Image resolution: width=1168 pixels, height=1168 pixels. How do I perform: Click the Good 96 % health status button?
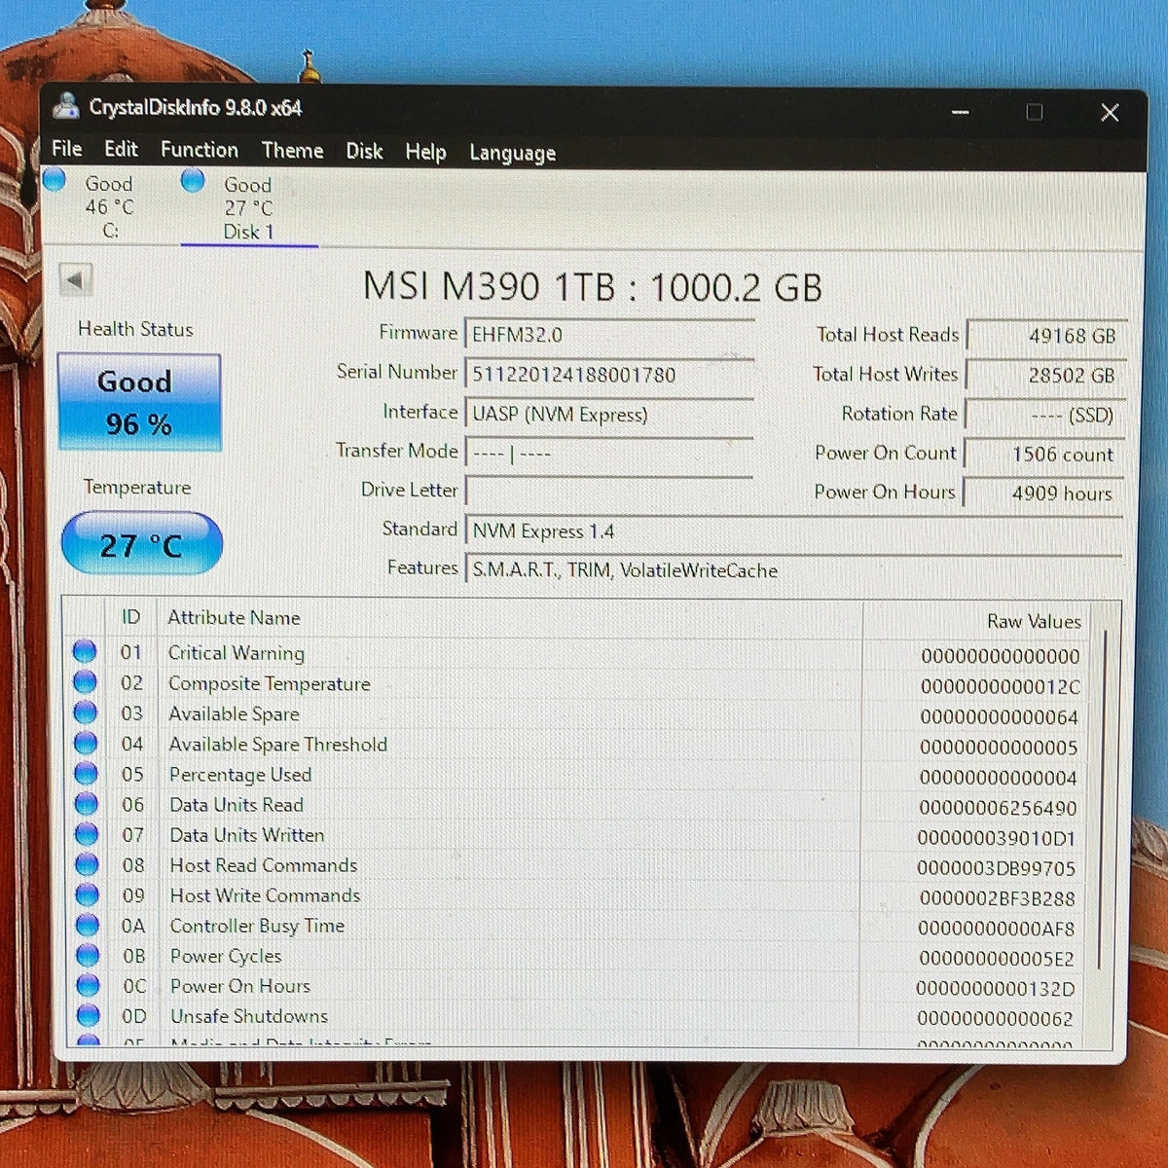(139, 402)
